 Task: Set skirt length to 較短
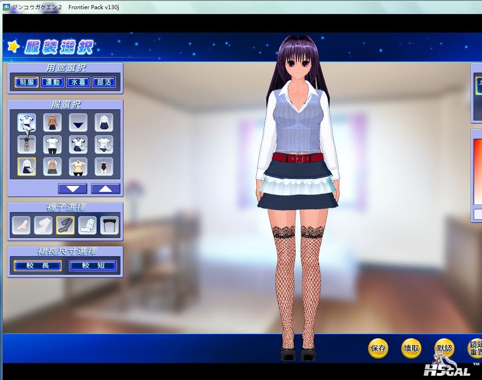point(93,266)
